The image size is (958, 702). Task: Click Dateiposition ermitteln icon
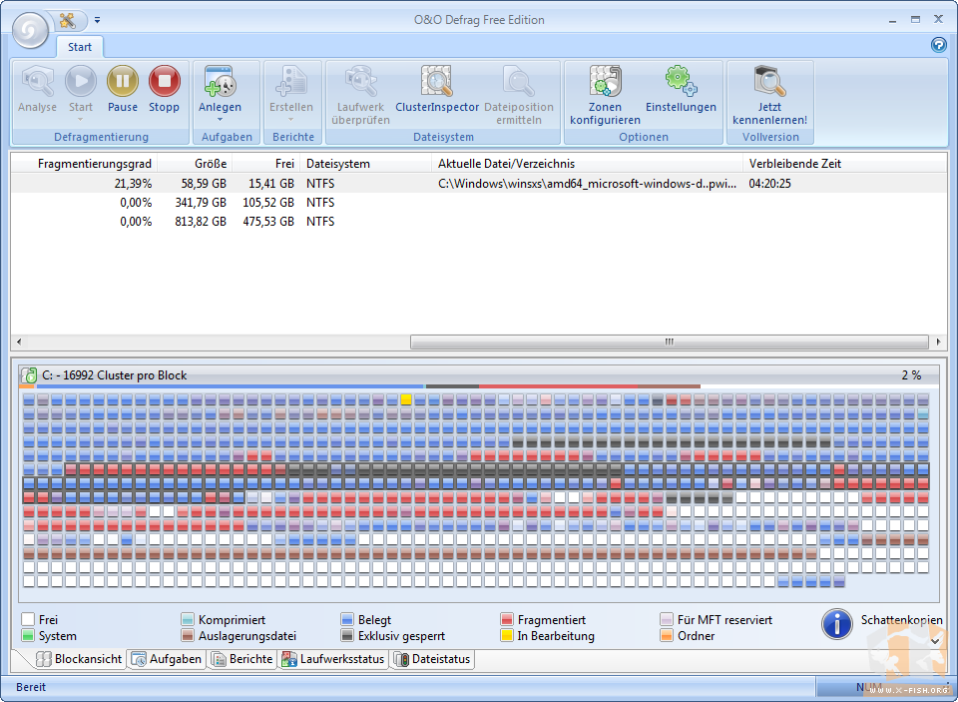[519, 81]
